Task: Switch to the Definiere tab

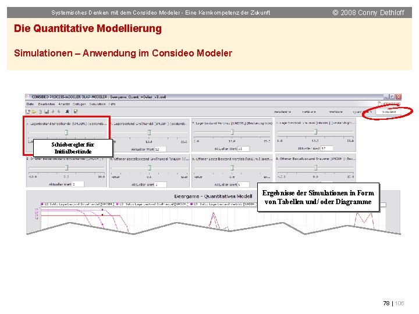Action: tap(309, 112)
